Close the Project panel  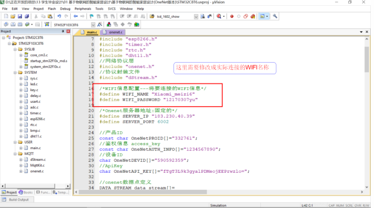(68, 31)
